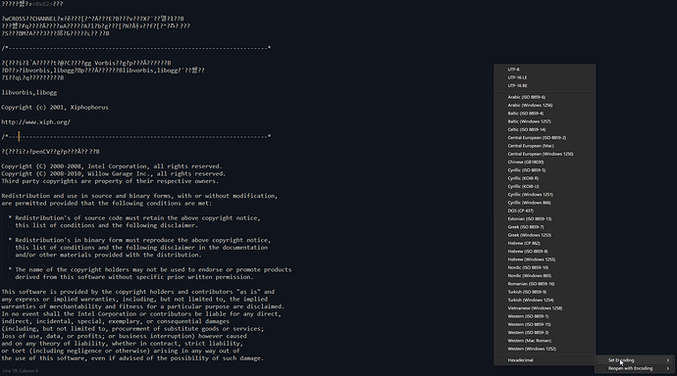This screenshot has width=677, height=376.
Task: Select Cyrillic (KOI8-U) encoding
Action: 545,186
